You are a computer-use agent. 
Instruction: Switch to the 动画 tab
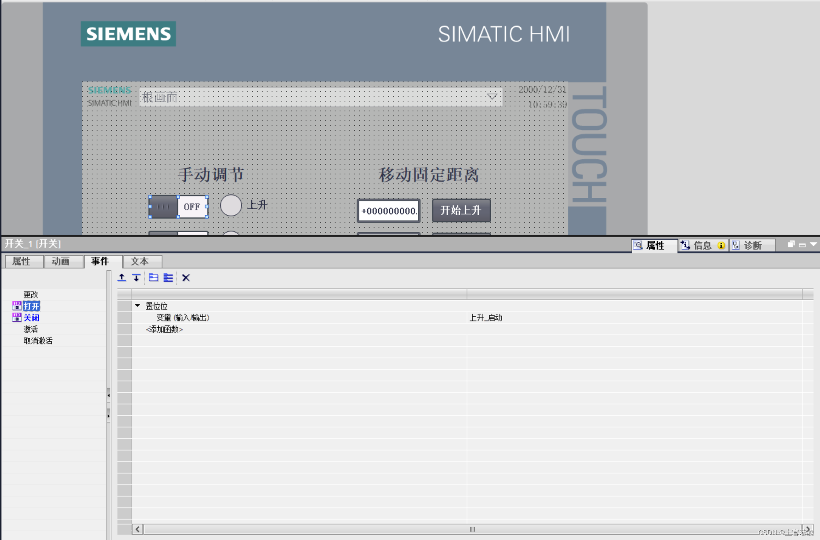(x=61, y=261)
